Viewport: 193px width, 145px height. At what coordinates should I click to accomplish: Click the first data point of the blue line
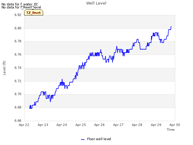click(x=30, y=108)
